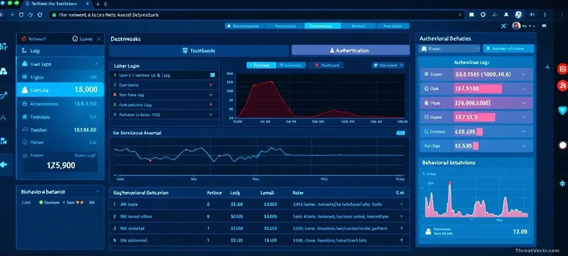Click the person icon in the 17.09 card
Viewport: 568px width, 256px height.
click(429, 231)
